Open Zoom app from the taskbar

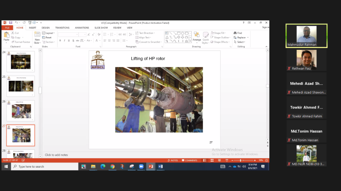pyautogui.click(x=141, y=166)
